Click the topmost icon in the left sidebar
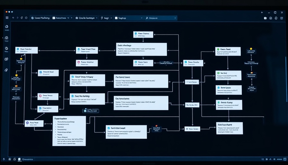This screenshot has width=288, height=165. click(x=6, y=27)
